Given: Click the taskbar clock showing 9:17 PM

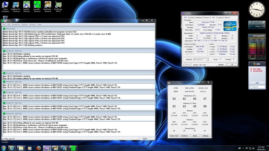Looking at the screenshot, I should point(261,148).
